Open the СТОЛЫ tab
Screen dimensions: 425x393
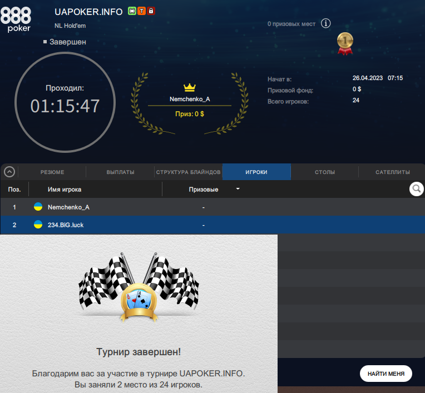[325, 172]
